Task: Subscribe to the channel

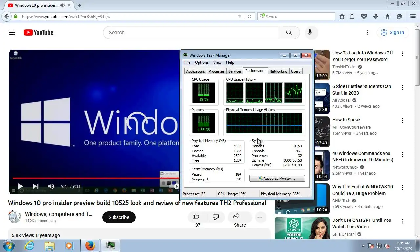Action: click(119, 217)
